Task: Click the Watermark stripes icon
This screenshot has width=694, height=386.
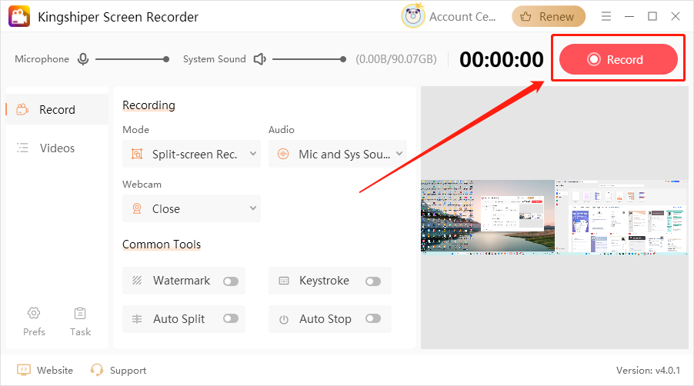Action: pos(137,281)
